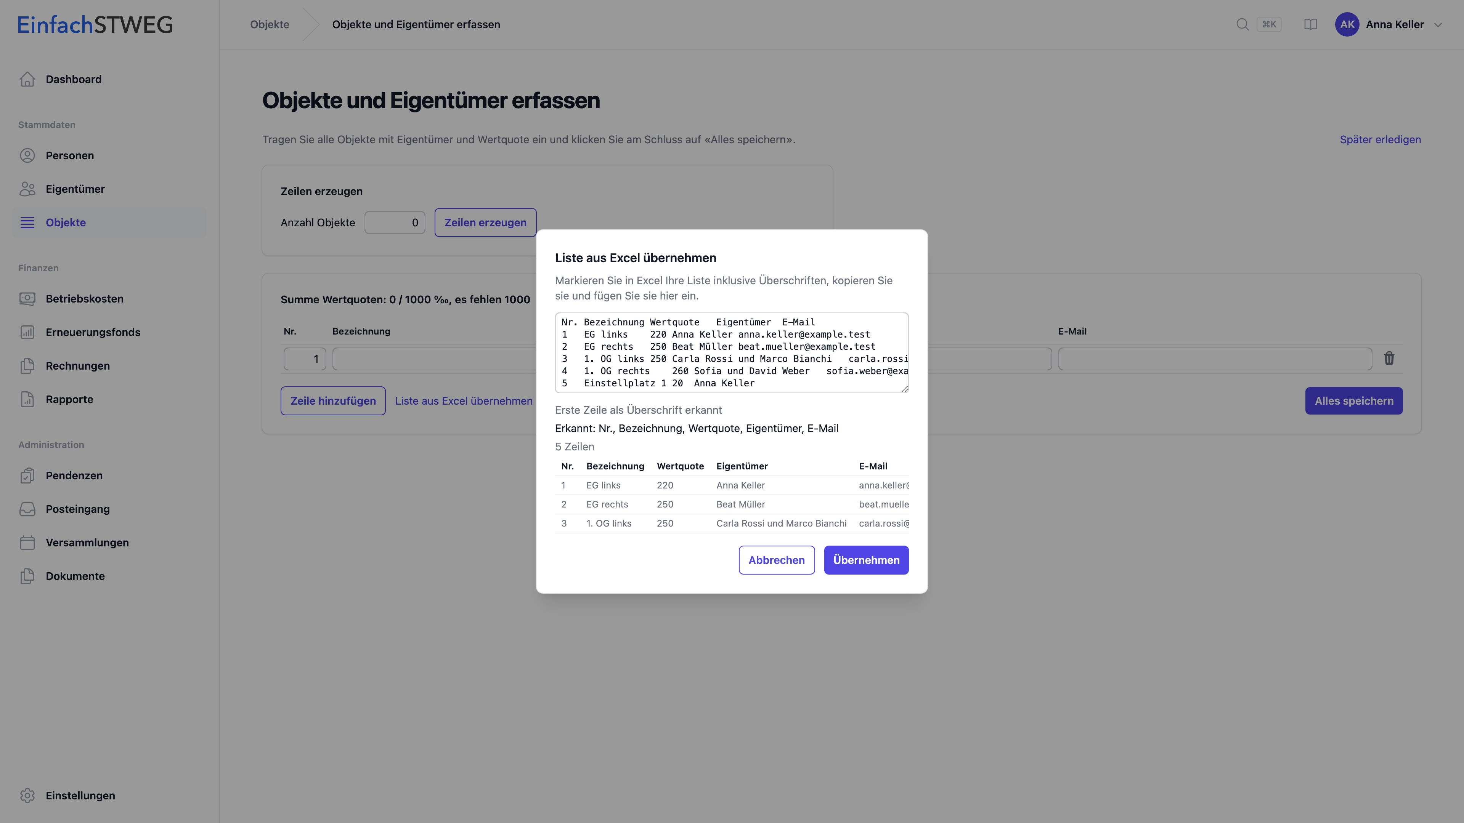Click the EG links preview cell
Viewport: 1464px width, 823px height.
(x=604, y=486)
